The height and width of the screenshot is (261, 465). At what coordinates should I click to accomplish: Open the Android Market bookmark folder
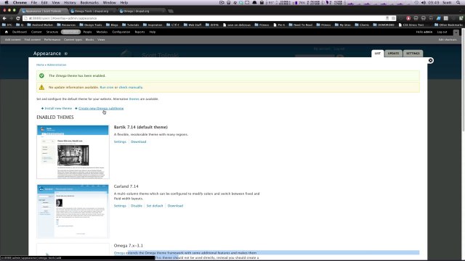coord(40,25)
